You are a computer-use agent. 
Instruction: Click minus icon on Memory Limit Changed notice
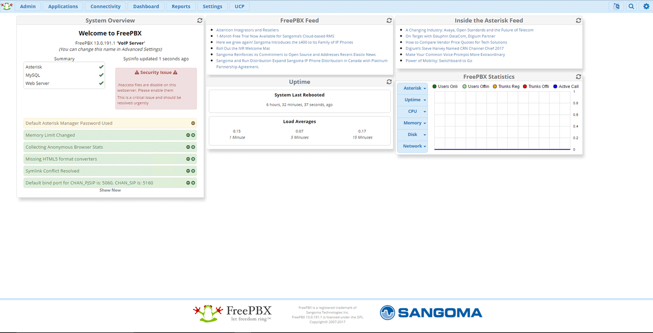click(188, 135)
